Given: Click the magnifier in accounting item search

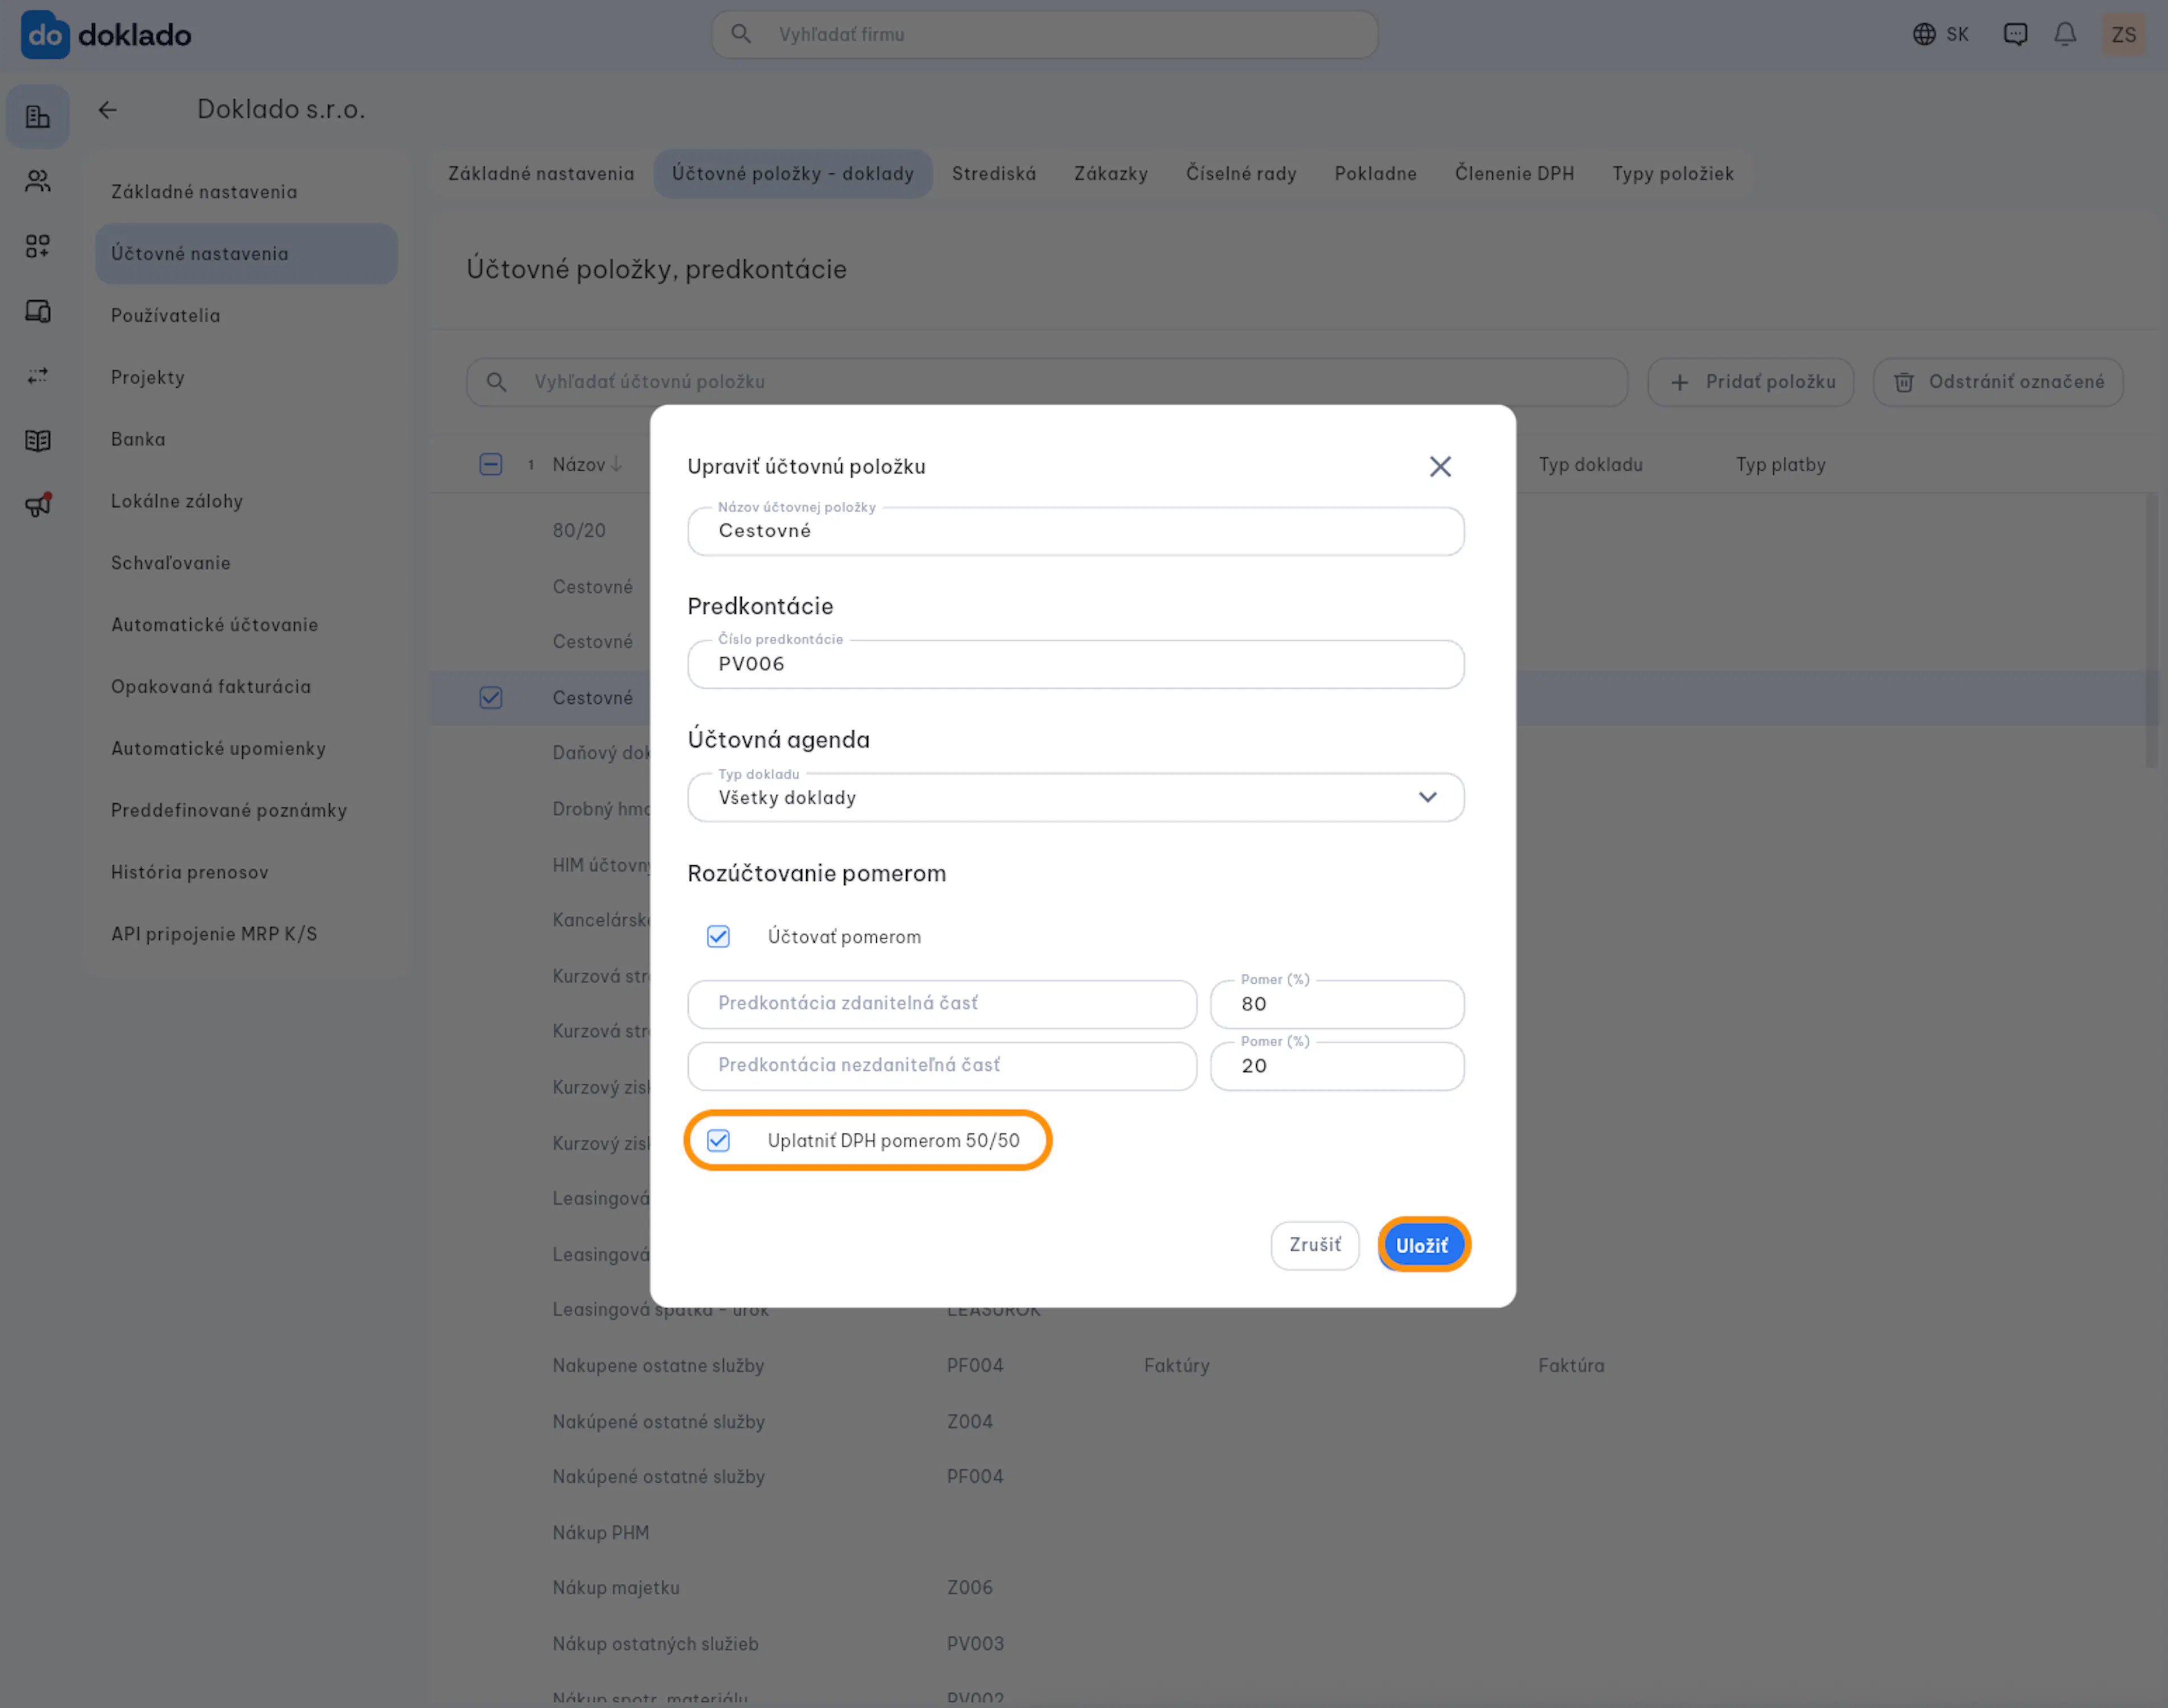Looking at the screenshot, I should click(x=496, y=382).
